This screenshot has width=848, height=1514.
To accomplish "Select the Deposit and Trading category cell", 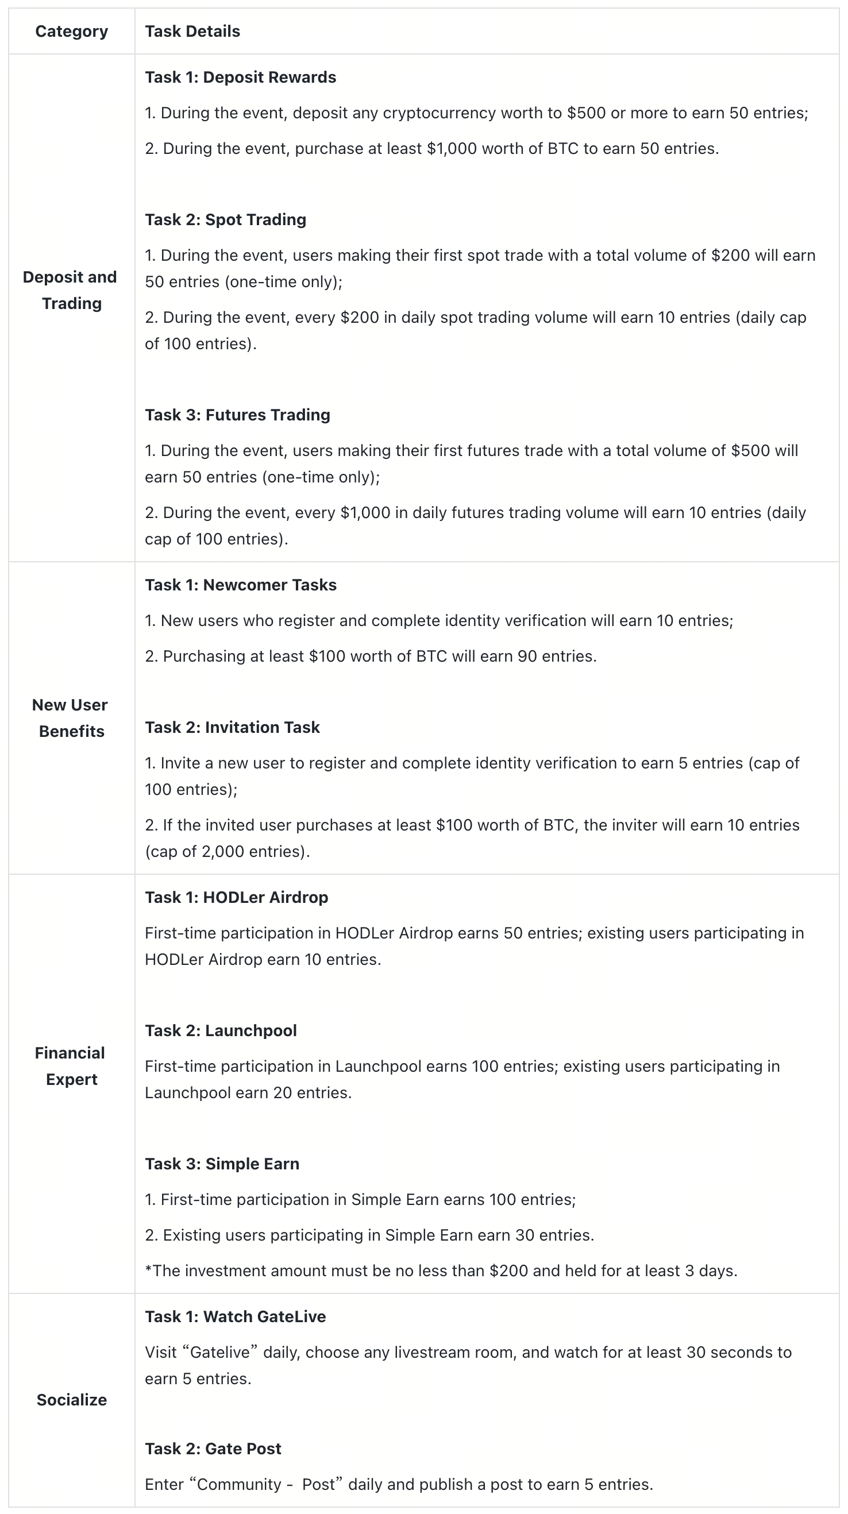I will pyautogui.click(x=71, y=291).
